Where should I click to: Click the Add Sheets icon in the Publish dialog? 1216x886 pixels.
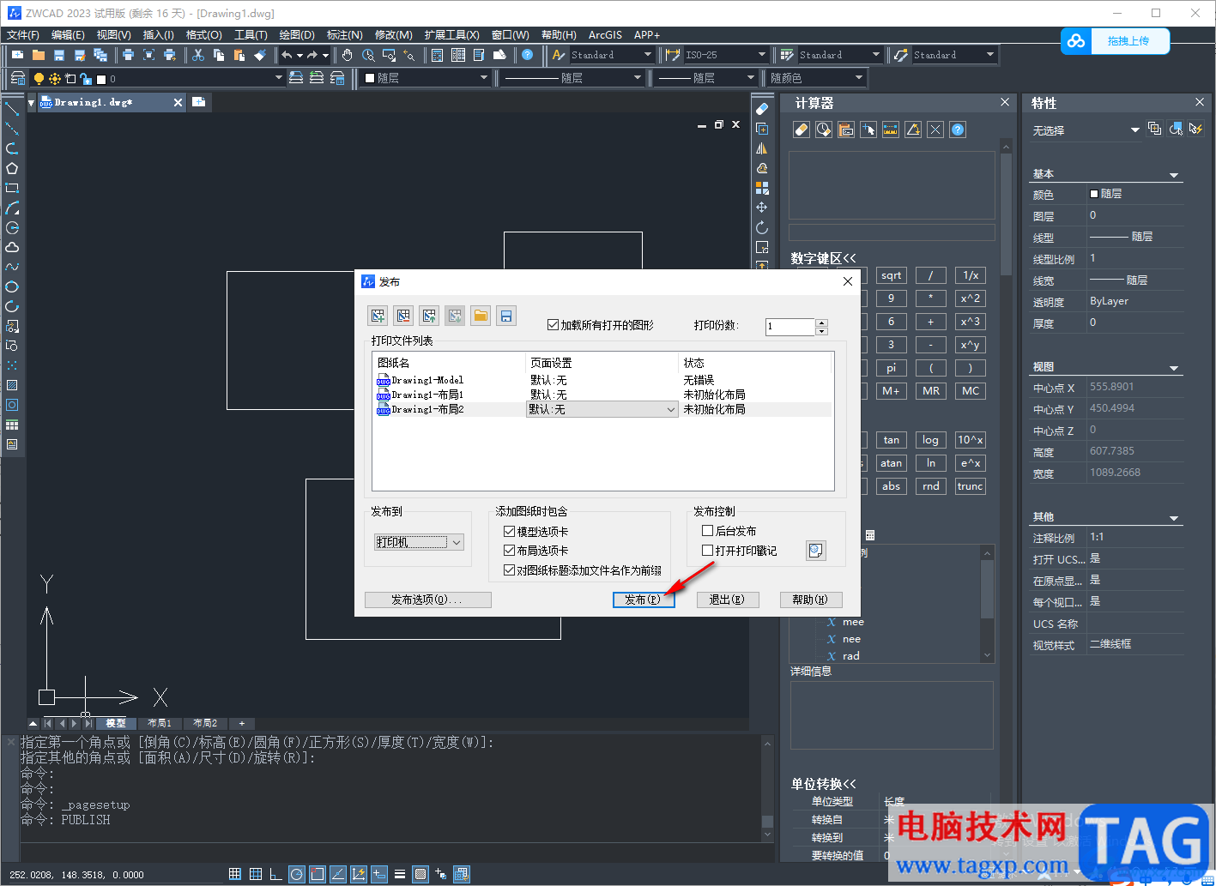pyautogui.click(x=378, y=316)
